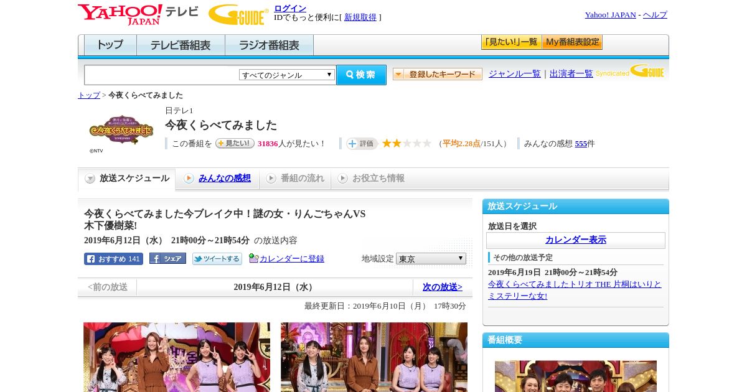Click the Facebook おすすめ 141 button

[x=113, y=259]
